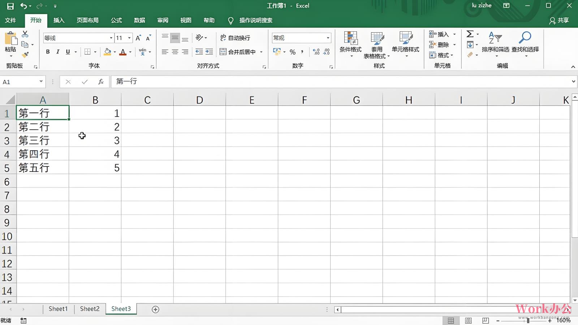Copy the selection with the copy icon

pyautogui.click(x=25, y=44)
